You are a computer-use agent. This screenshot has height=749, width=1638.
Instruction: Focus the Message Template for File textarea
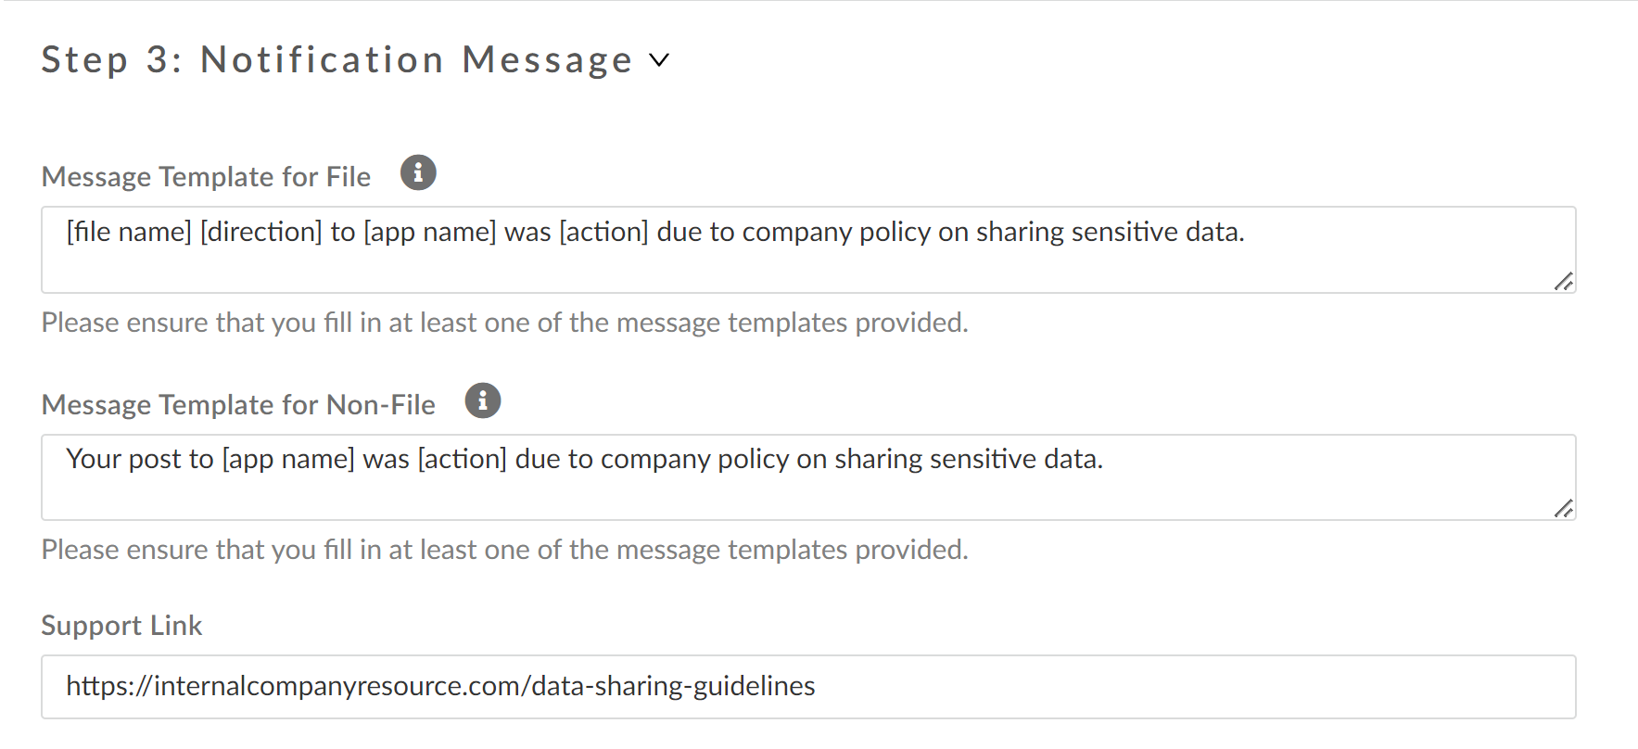click(806, 264)
